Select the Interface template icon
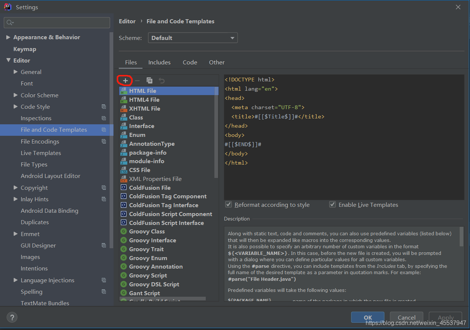The width and height of the screenshot is (470, 330). (x=124, y=126)
